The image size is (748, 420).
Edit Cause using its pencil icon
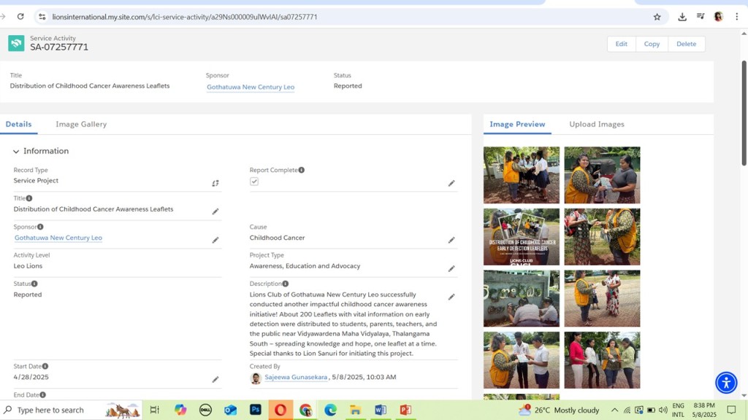pos(451,240)
